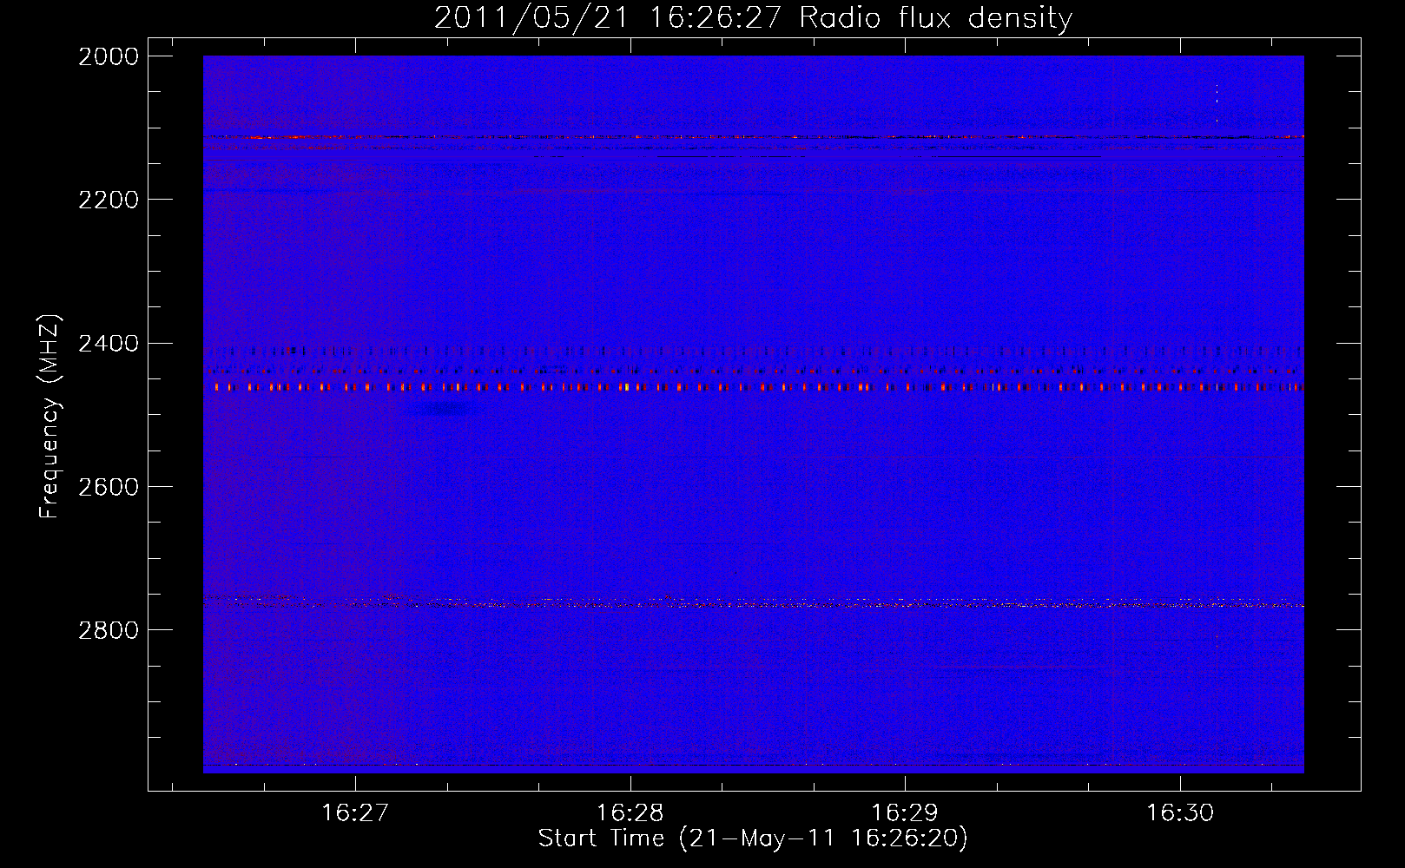The height and width of the screenshot is (868, 1405).
Task: Click the 16:30 time axis label
Action: 1180,813
